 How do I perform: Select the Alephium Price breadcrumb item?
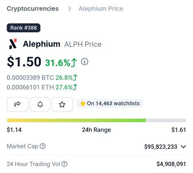tap(101, 9)
